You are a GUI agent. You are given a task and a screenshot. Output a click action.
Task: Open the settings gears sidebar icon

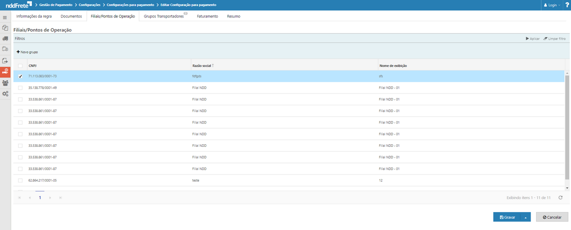pyautogui.click(x=5, y=94)
